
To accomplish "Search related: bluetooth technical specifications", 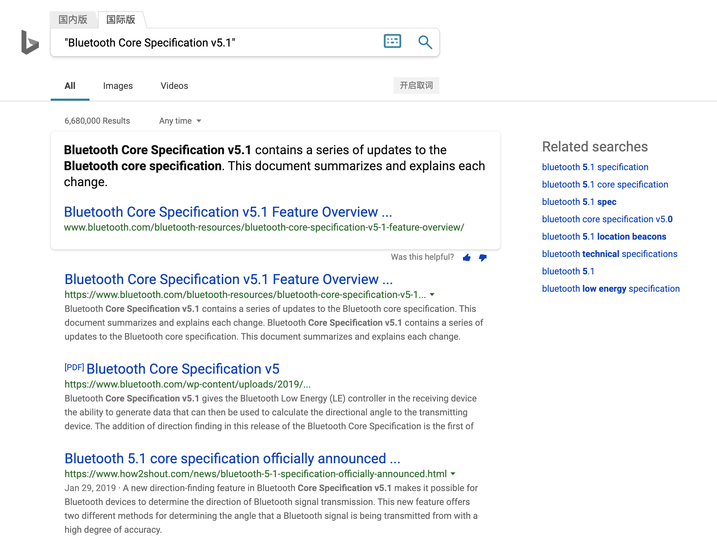I will click(609, 254).
